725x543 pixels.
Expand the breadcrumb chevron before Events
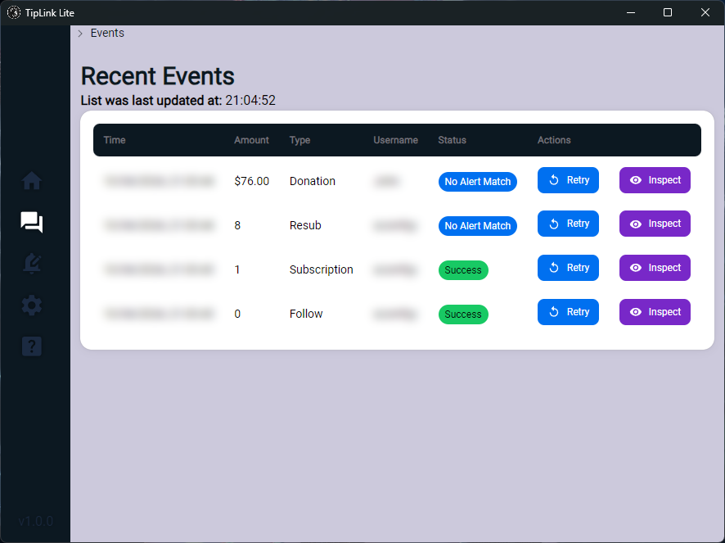click(80, 34)
